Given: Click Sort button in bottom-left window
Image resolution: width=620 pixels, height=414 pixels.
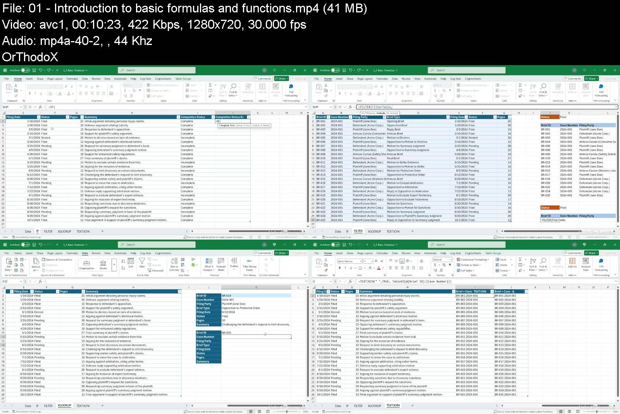Looking at the screenshot, I should 131,263.
